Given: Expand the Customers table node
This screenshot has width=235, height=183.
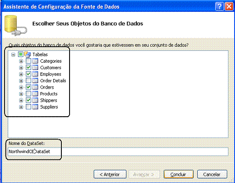Looking at the screenshot, I should point(21,68).
